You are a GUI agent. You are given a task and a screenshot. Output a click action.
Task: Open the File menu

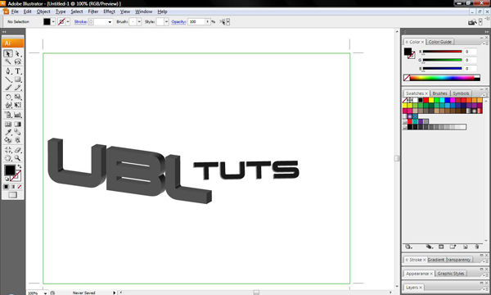coord(15,11)
